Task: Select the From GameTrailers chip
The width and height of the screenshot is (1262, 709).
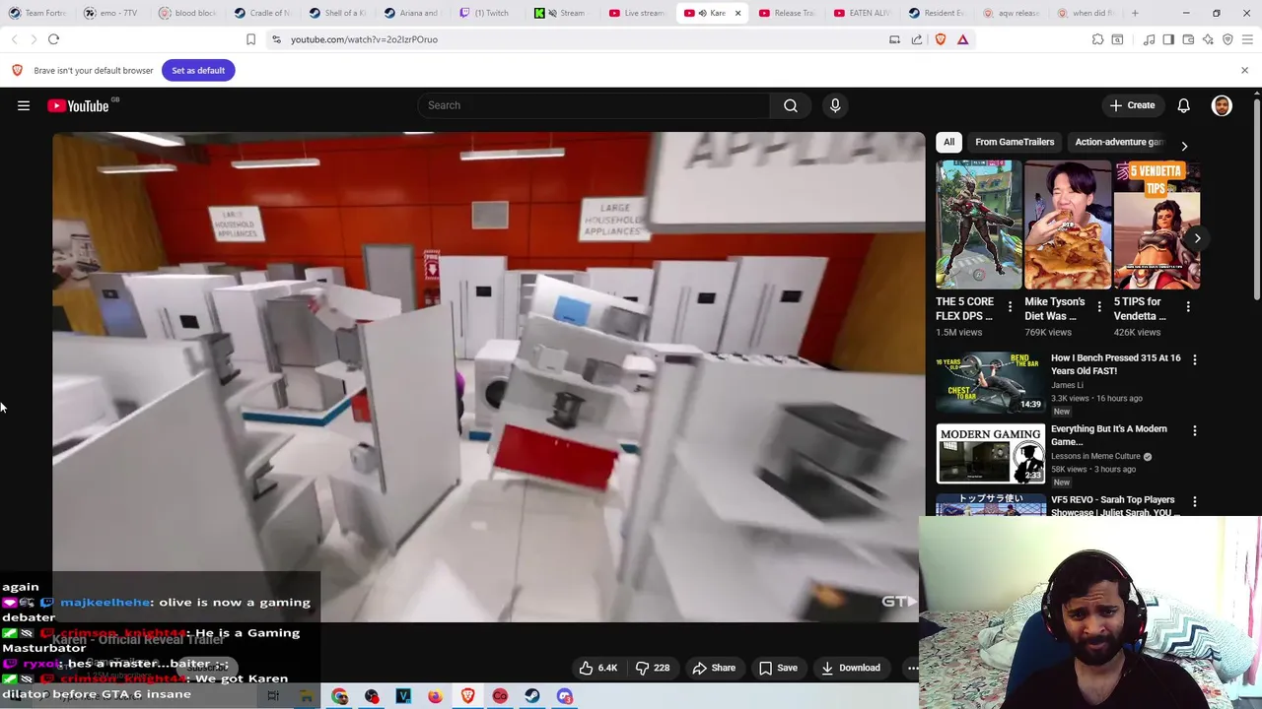Action: pyautogui.click(x=1015, y=142)
